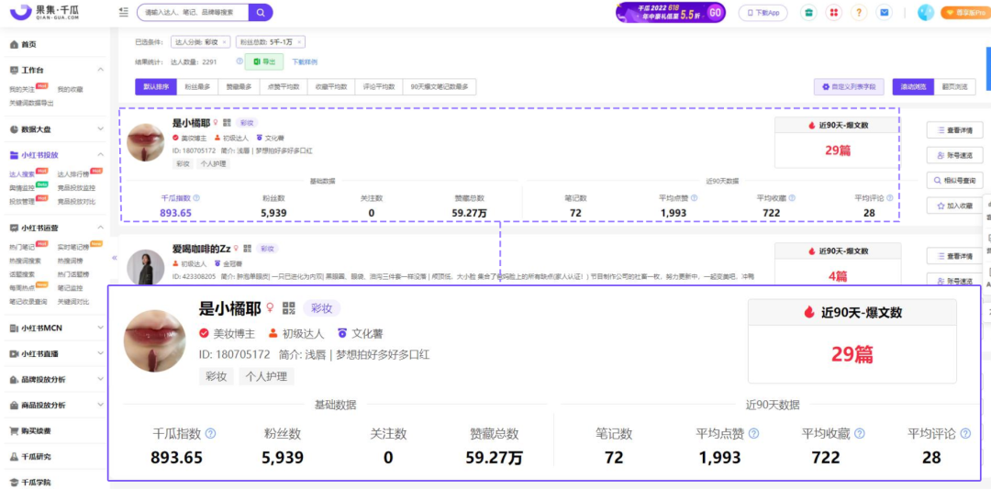Click the double-arrow sidebar collapse handle
Screen dimensions: 991x490
[115, 257]
